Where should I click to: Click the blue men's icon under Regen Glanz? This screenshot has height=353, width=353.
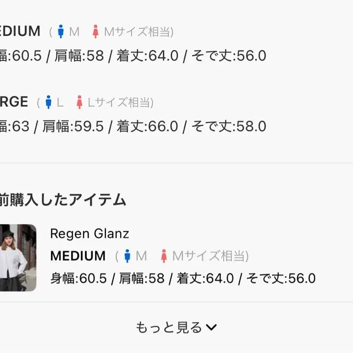pyautogui.click(x=127, y=256)
